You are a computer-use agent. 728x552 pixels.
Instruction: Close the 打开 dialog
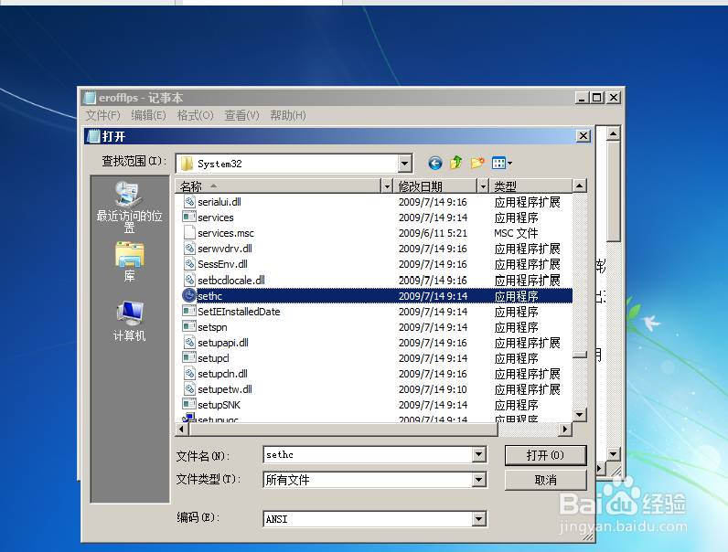583,136
